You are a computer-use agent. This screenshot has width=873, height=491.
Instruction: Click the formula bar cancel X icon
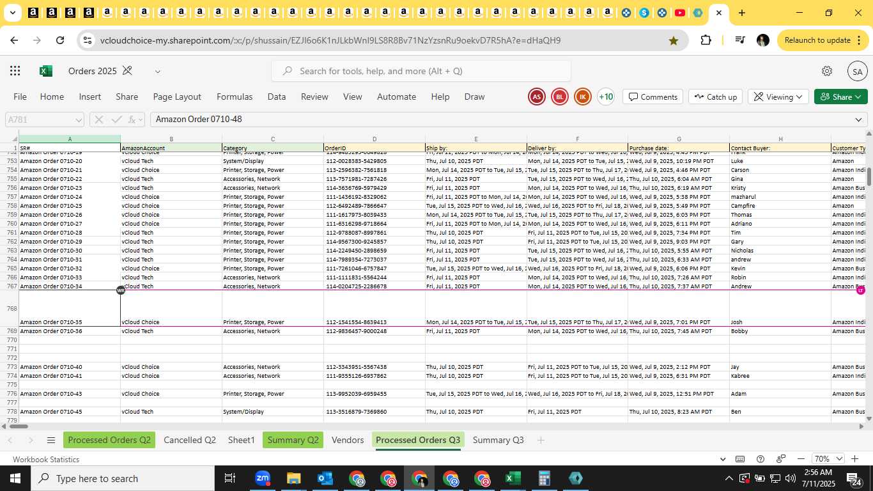coord(99,120)
